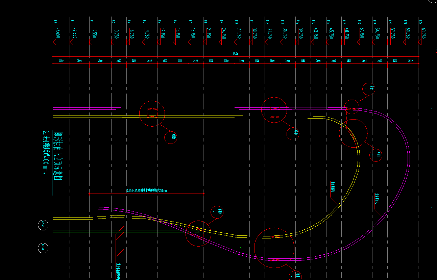Select the 60.750 elevation label

(x=408, y=33)
